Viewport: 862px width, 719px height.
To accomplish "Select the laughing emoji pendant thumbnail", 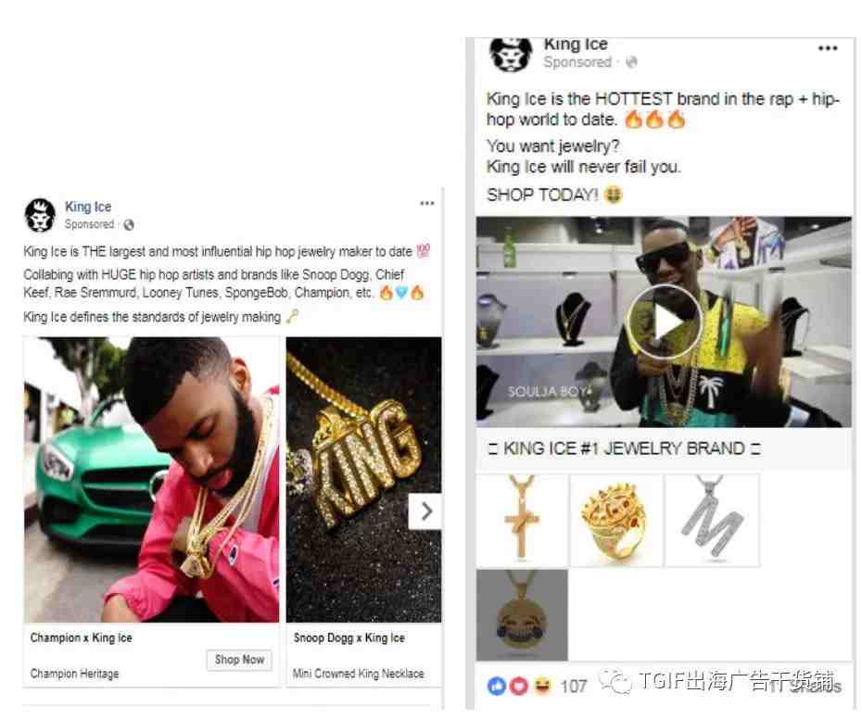I will coord(522,615).
